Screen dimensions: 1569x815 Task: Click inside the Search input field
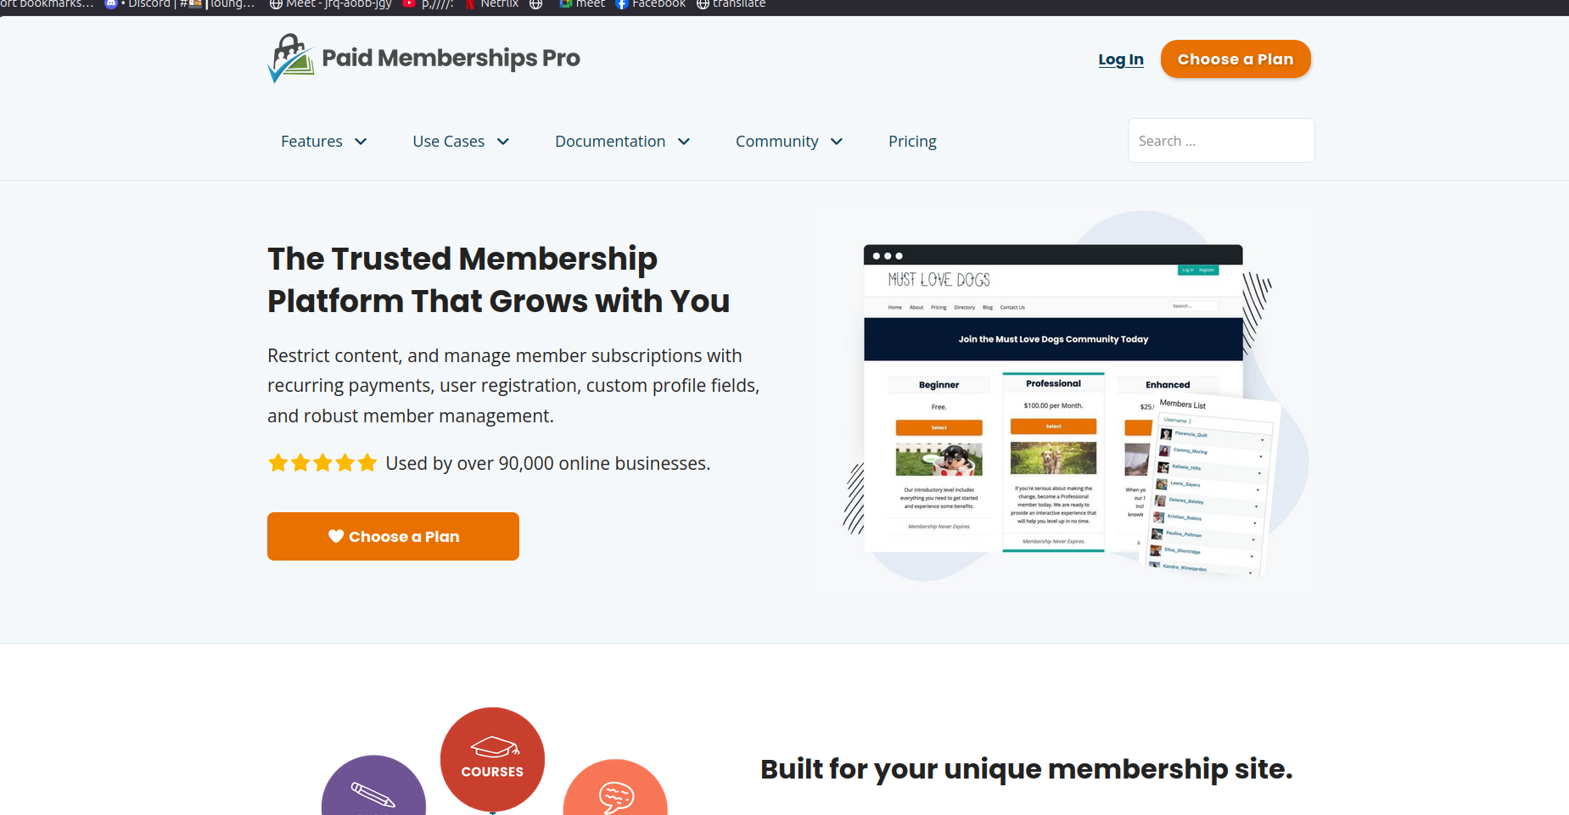pyautogui.click(x=1221, y=141)
